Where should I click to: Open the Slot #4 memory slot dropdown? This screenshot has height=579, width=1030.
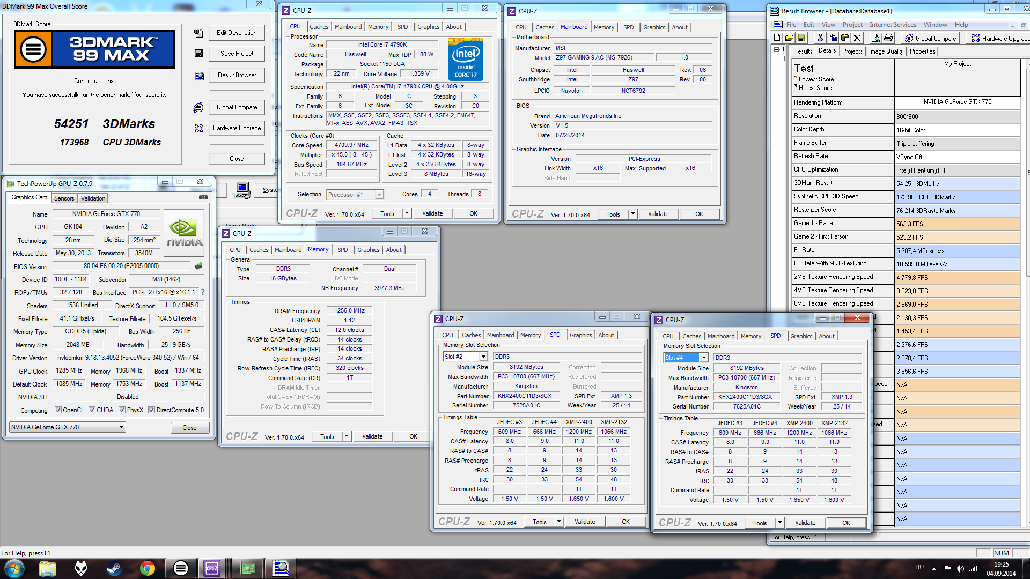coord(686,358)
